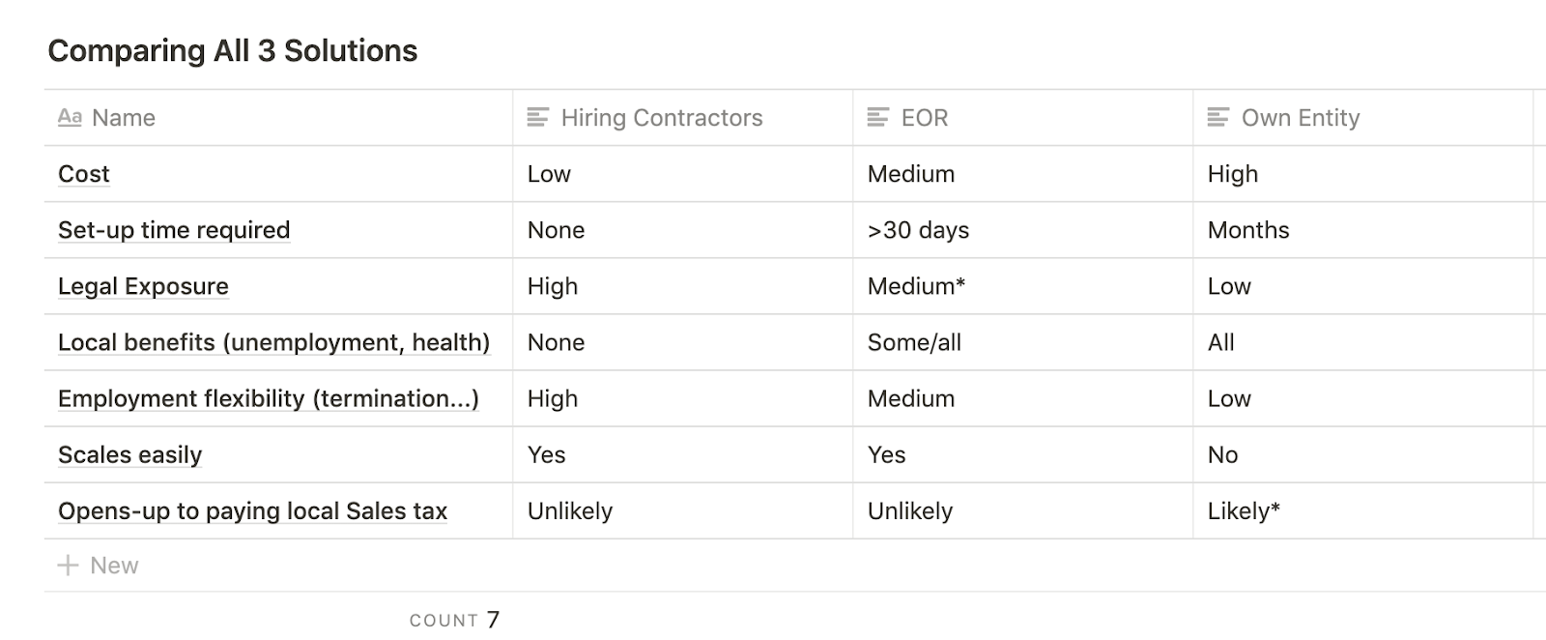Open Local benefits (unemployment, health) row

tap(273, 342)
